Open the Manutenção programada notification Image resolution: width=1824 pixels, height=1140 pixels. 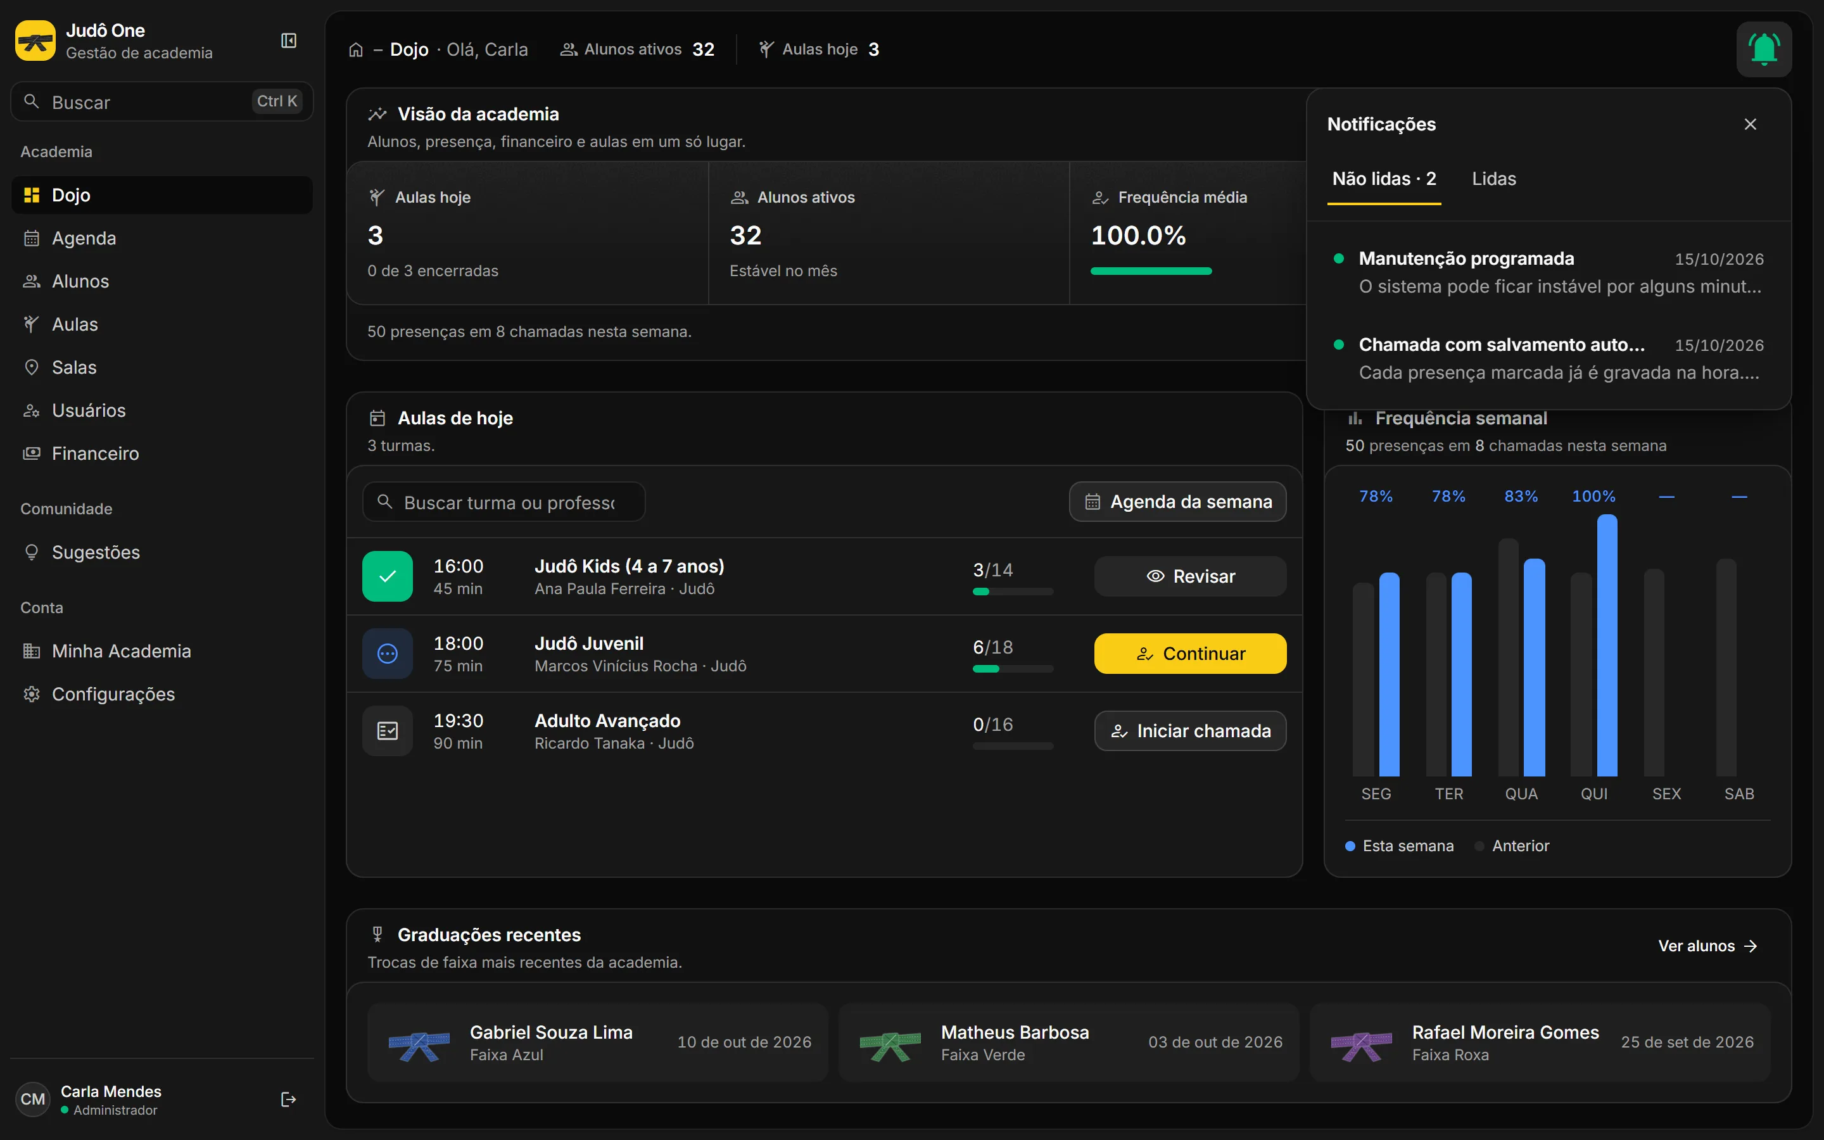[x=1549, y=272]
